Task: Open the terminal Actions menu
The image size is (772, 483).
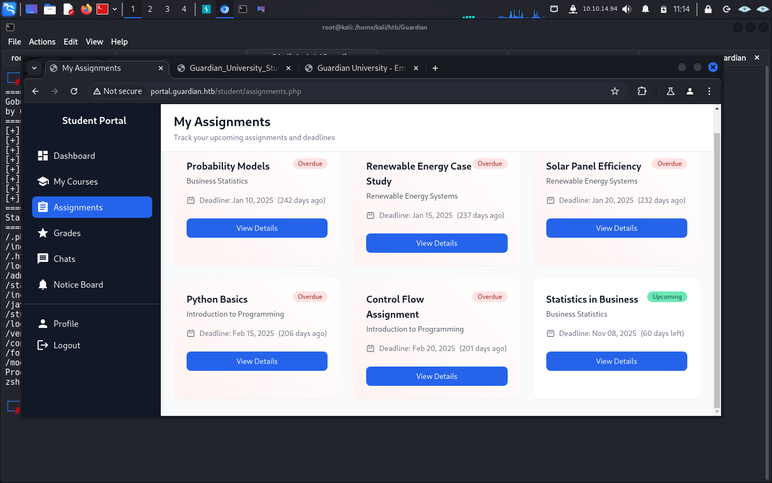Action: pos(42,42)
